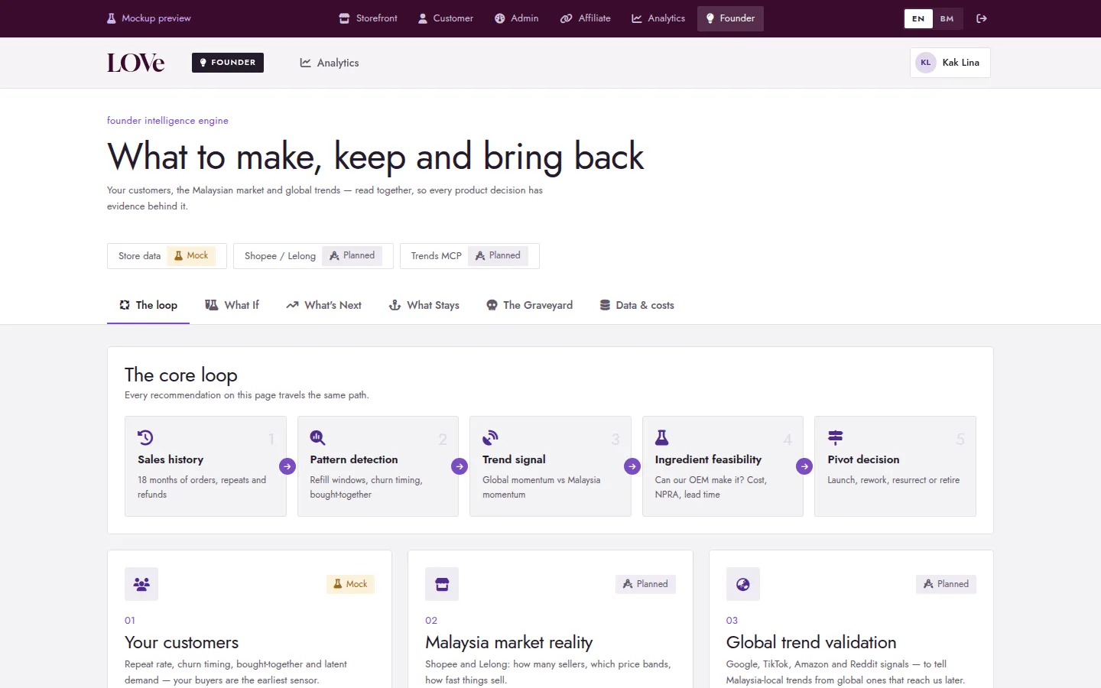This screenshot has height=688, width=1101.
Task: Open the Affiliate view
Action: (x=586, y=18)
